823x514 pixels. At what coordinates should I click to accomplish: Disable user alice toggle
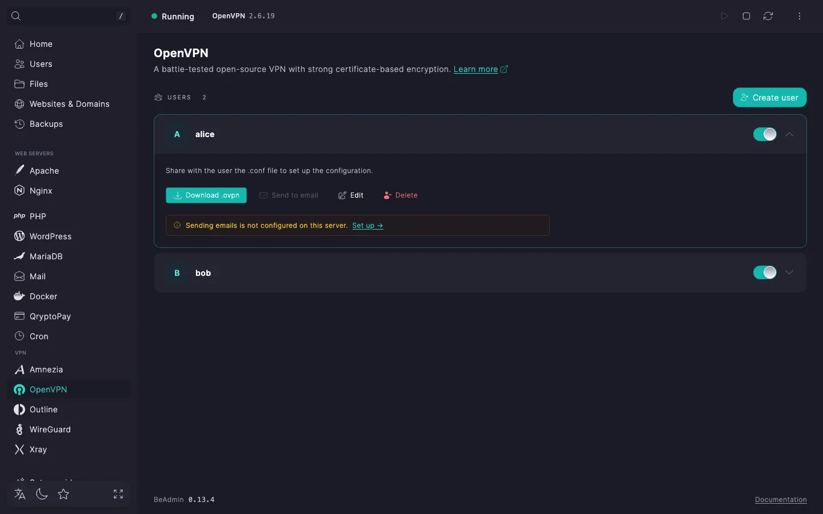click(x=765, y=134)
